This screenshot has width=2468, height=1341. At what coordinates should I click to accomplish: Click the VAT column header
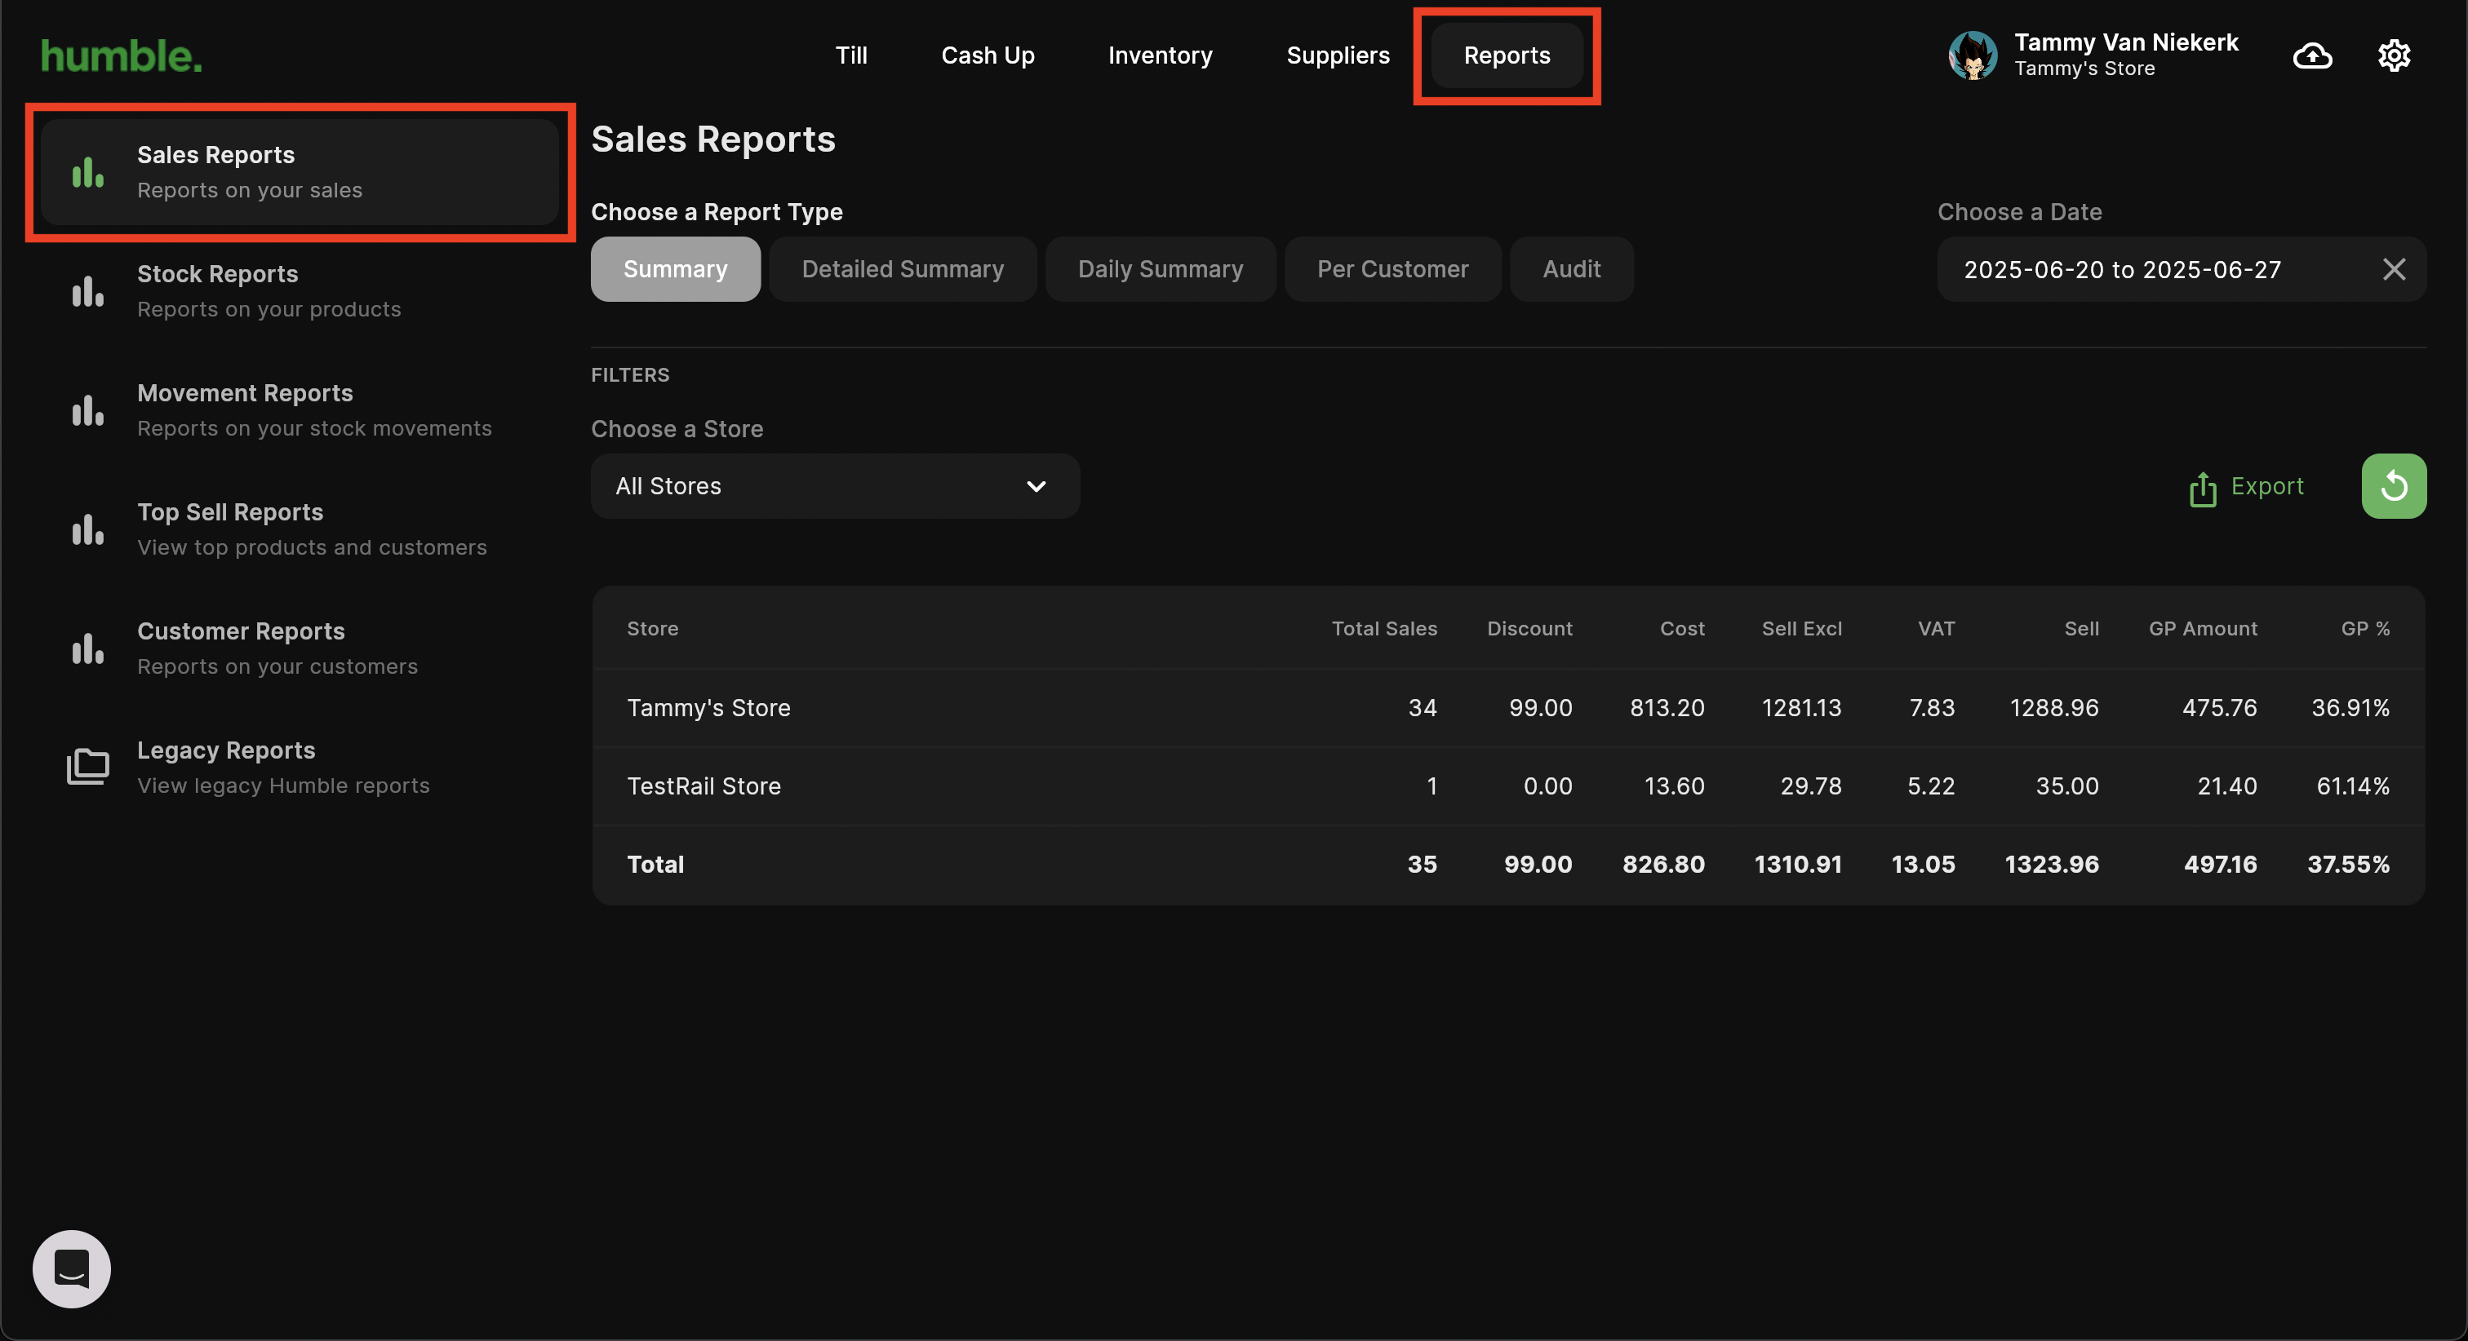[x=1935, y=628]
